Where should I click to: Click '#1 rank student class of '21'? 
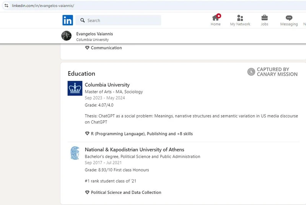coord(111,181)
